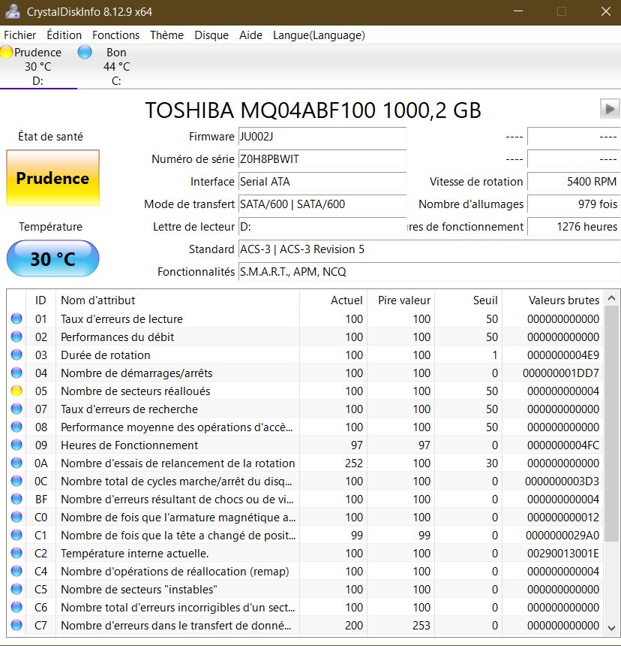Select the Nombre de secteurs réalloués row

click(x=305, y=391)
